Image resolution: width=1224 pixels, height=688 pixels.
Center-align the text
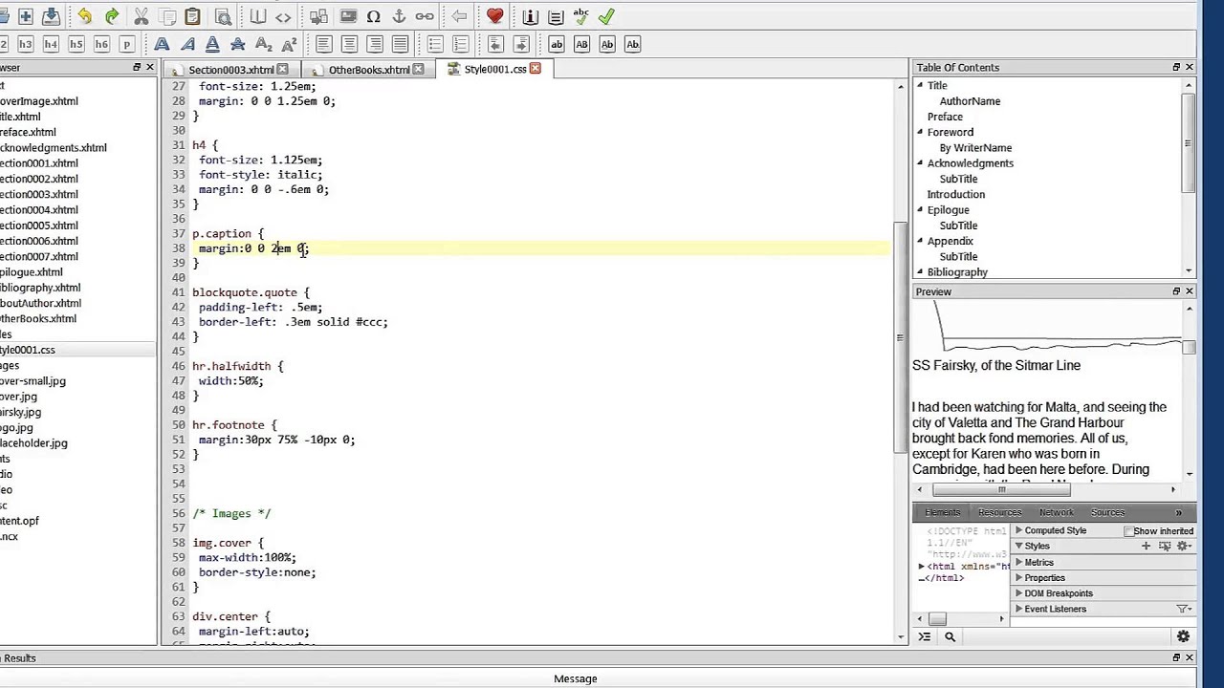[349, 44]
